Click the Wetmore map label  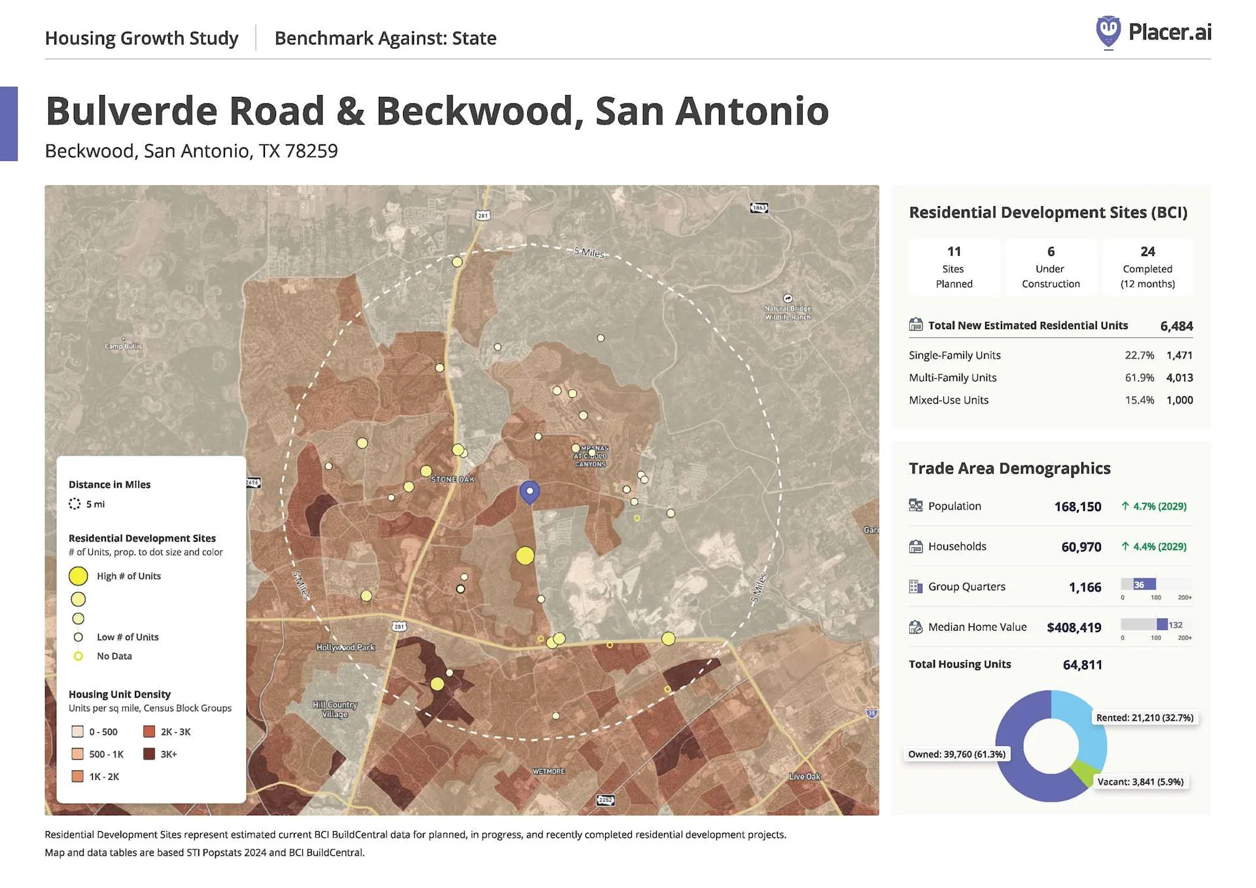point(548,772)
